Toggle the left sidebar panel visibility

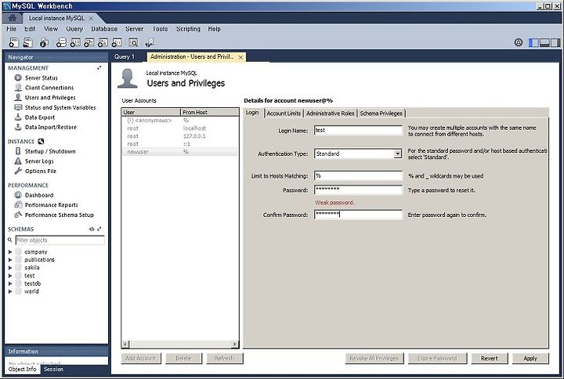[533, 42]
